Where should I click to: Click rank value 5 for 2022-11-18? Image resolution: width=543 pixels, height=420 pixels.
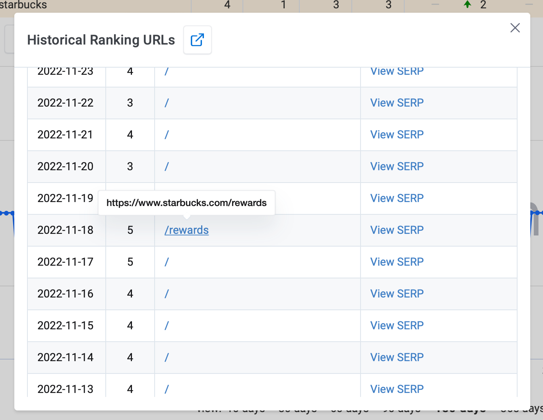pyautogui.click(x=130, y=230)
